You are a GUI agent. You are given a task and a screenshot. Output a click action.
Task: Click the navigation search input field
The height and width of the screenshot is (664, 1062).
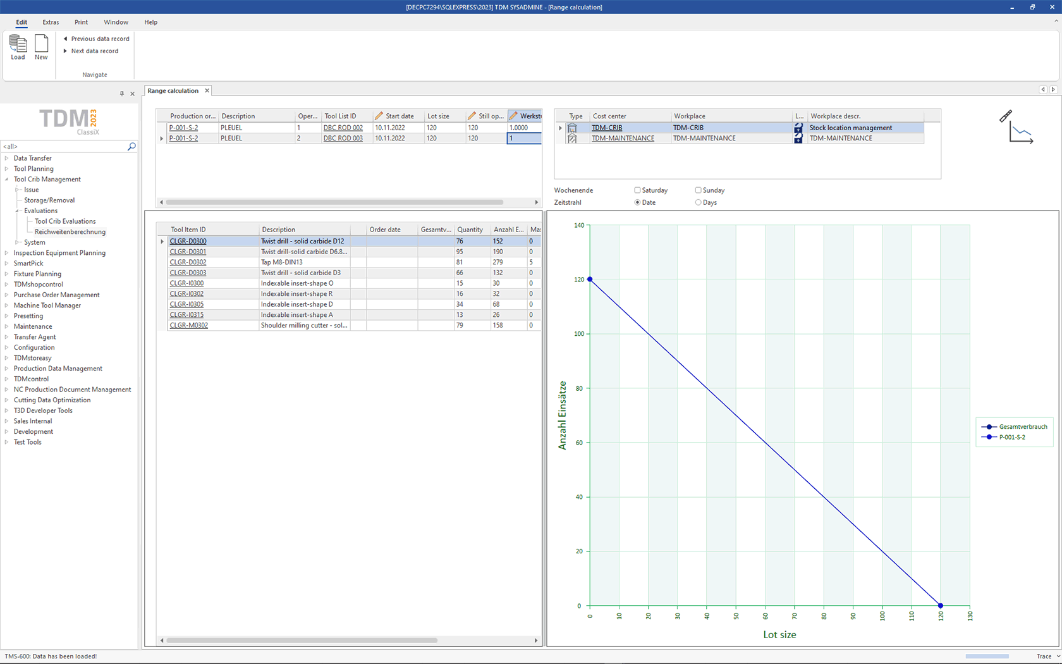[x=64, y=146]
